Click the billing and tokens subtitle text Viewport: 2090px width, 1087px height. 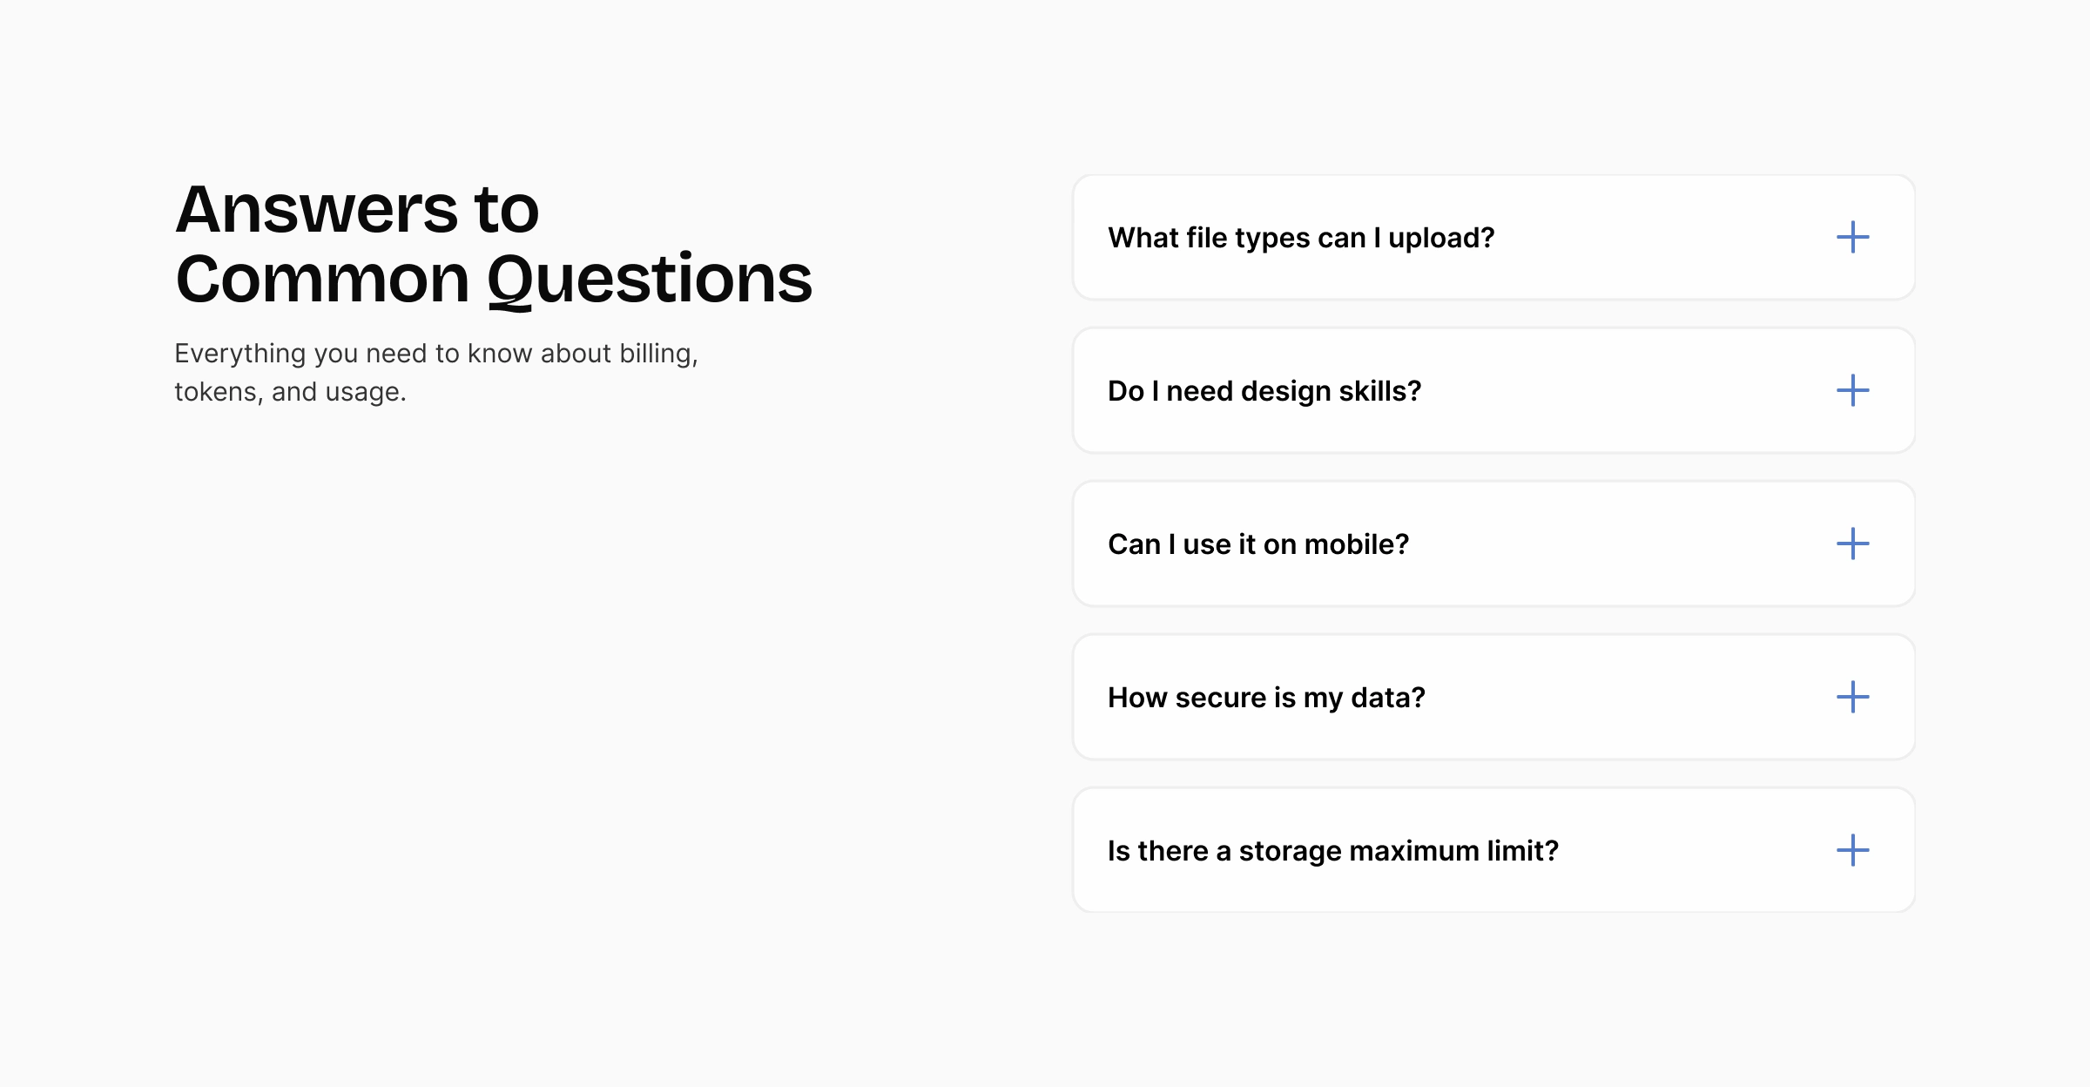pos(437,373)
